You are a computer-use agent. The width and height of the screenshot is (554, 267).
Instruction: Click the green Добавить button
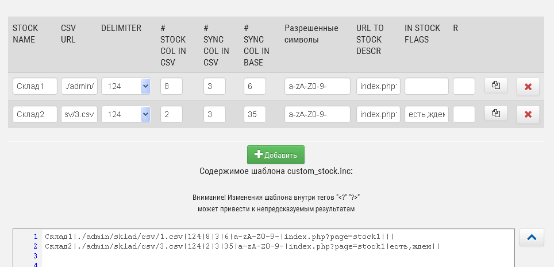(276, 155)
